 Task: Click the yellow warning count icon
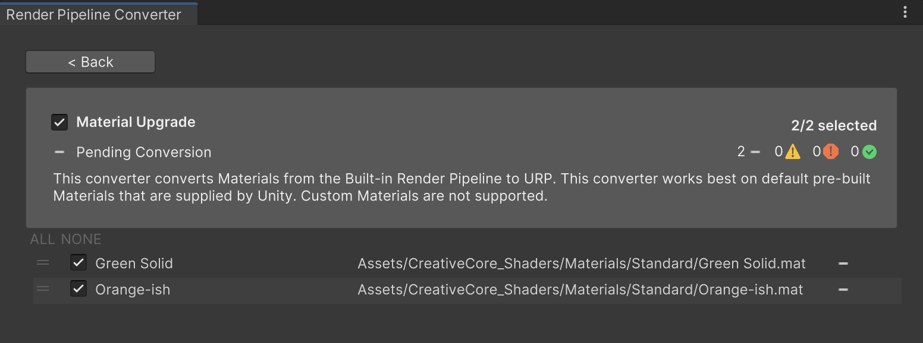[x=793, y=152]
